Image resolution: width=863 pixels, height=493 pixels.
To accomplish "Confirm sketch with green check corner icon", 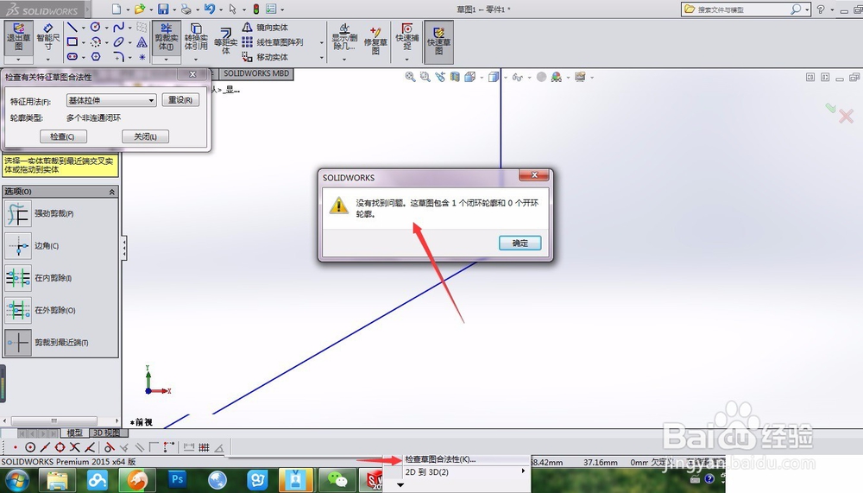I will [830, 107].
